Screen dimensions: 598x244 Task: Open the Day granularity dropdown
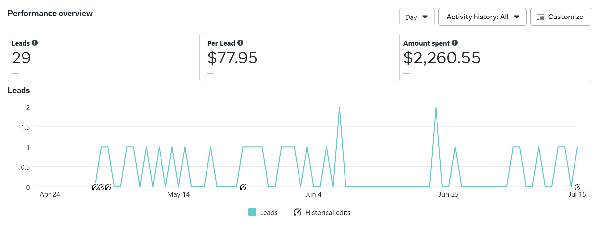click(x=416, y=17)
